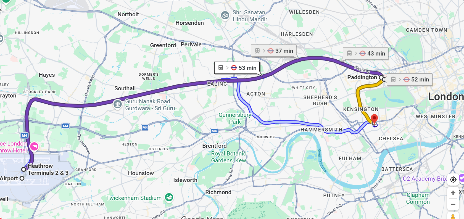Image resolution: width=464 pixels, height=219 pixels.
Task: Click the Heathrow Terminals 2 & 3 station marker
Action: click(x=24, y=169)
